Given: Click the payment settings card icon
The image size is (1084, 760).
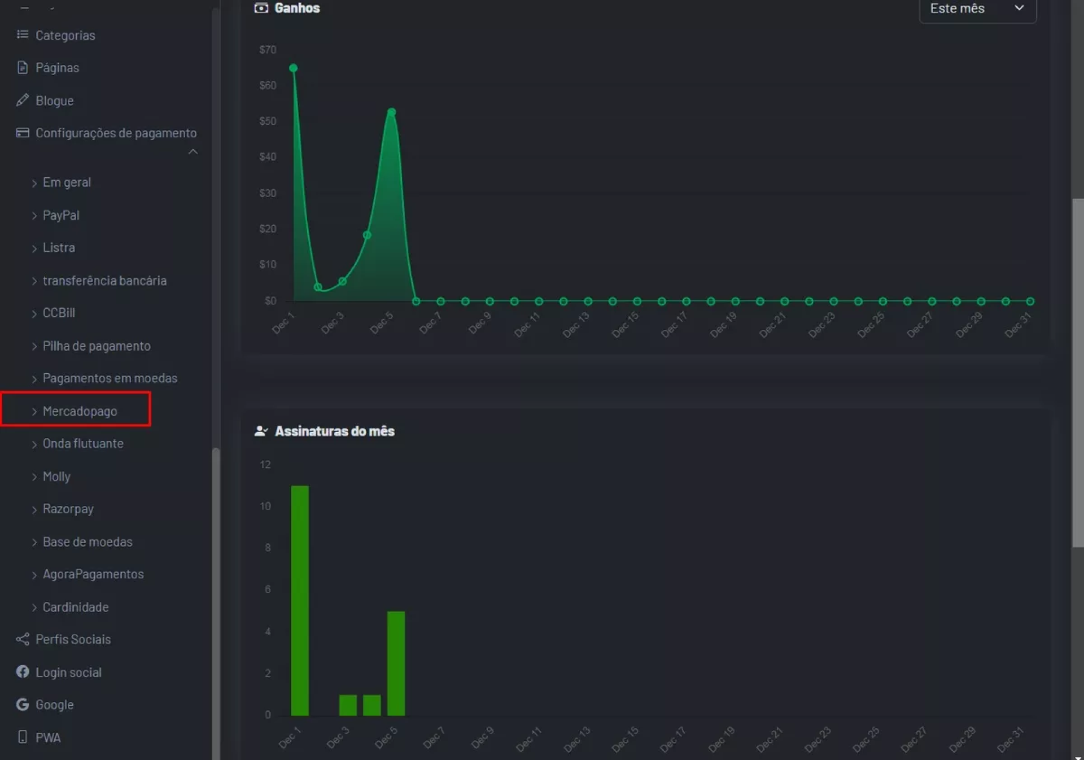Looking at the screenshot, I should 22,133.
